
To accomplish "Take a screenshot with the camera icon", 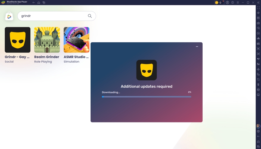I will click(x=258, y=49).
